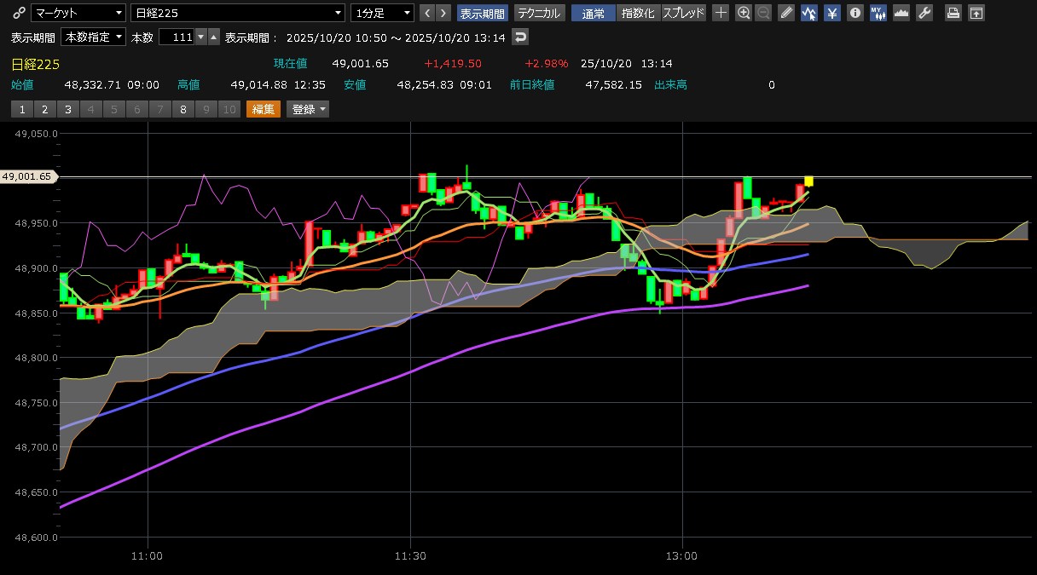Switch chart mode to スプレッド
This screenshot has width=1037, height=575.
[684, 13]
